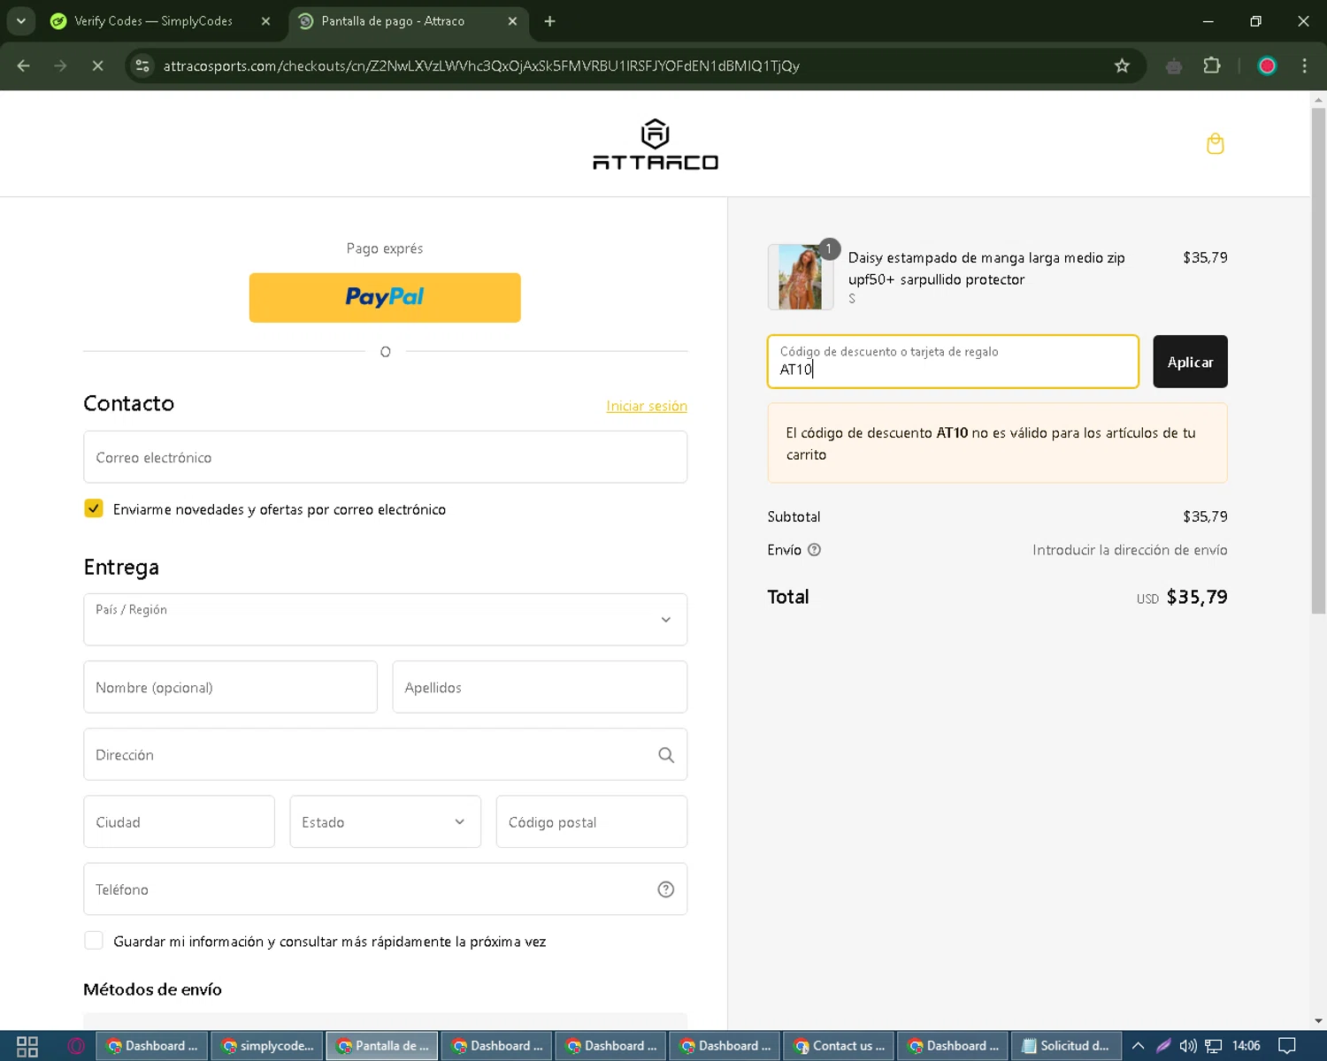Open the network icon in system tray
Image resolution: width=1327 pixels, height=1061 pixels.
pyautogui.click(x=1214, y=1046)
